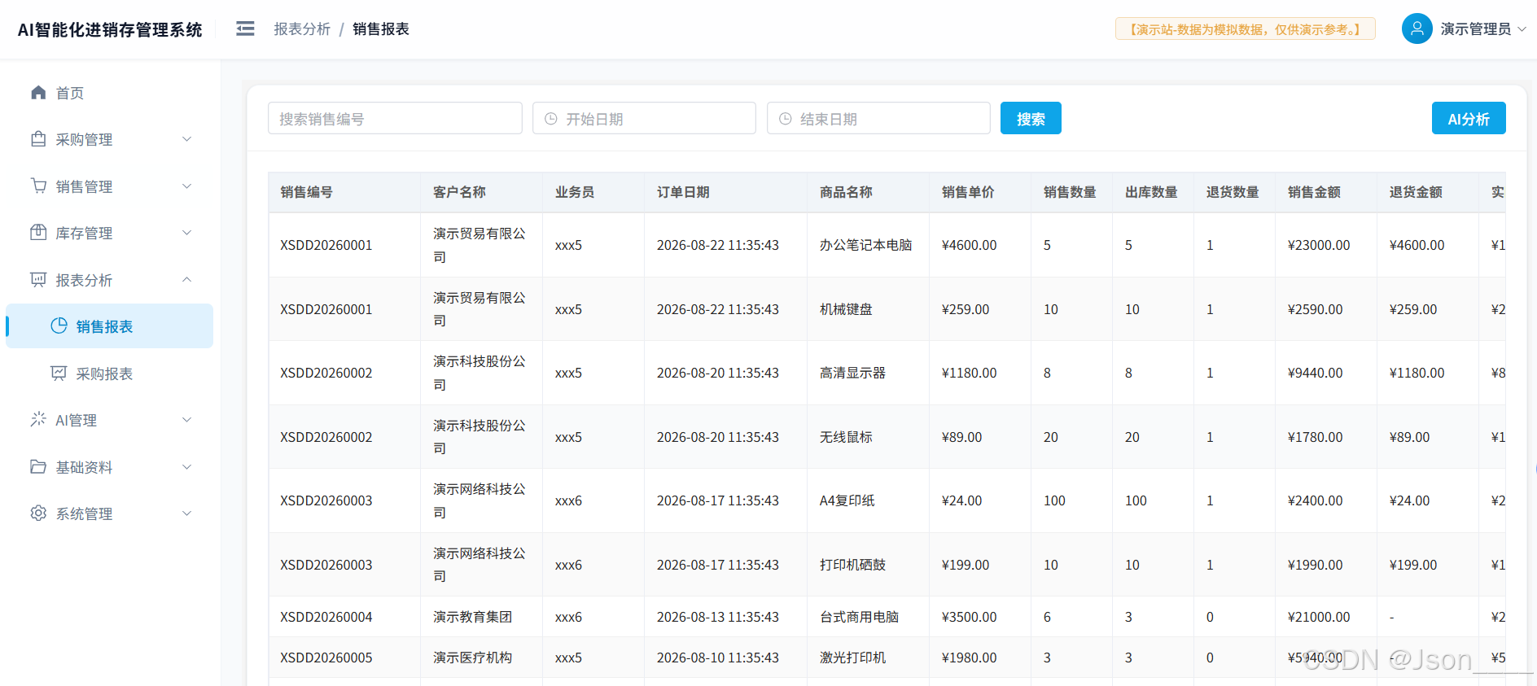Click the 采购管理 clipboard icon

click(38, 139)
